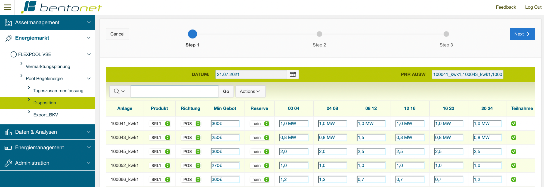
Task: Click the Next button
Action: [x=522, y=34]
